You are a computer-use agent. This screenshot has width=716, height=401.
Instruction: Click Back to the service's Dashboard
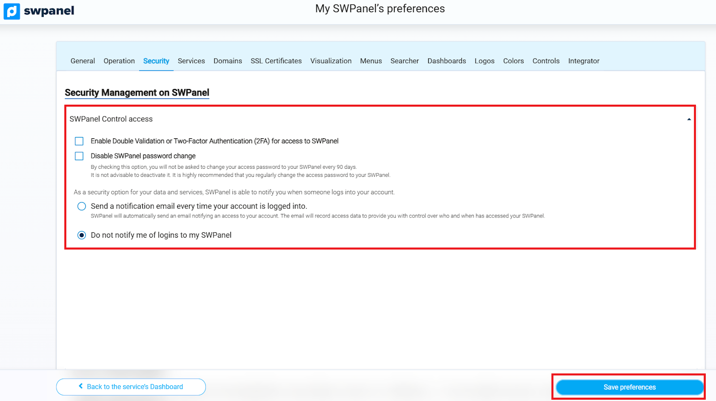[131, 387]
